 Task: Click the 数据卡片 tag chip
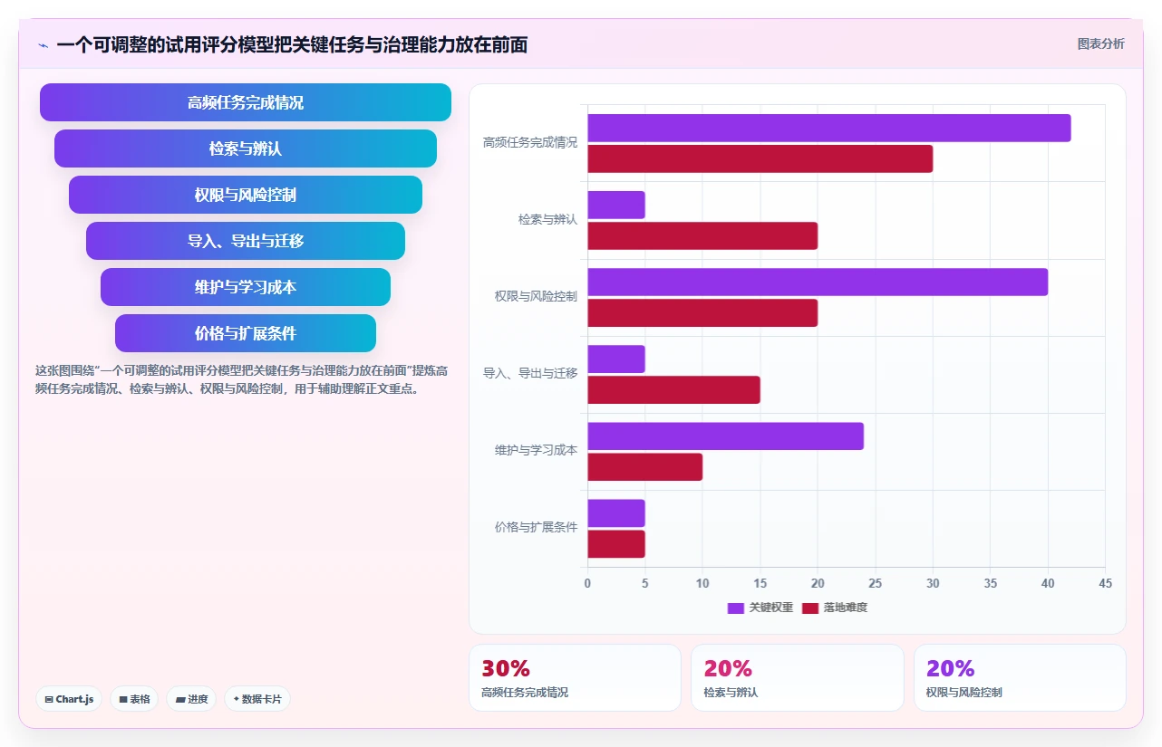coord(257,699)
